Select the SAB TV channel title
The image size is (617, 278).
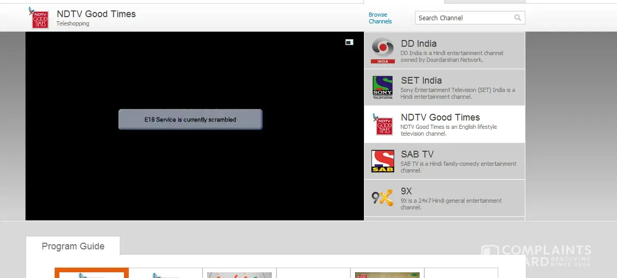tap(417, 154)
